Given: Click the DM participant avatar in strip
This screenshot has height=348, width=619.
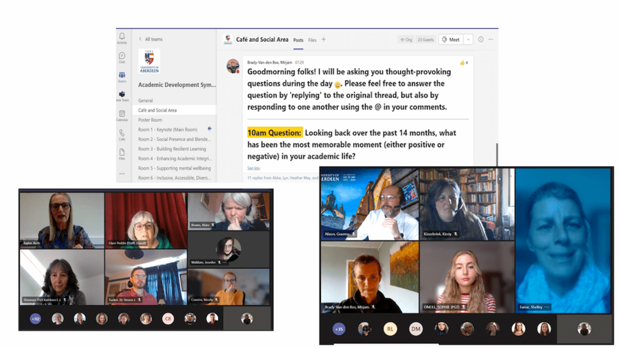Looking at the screenshot, I should (416, 328).
